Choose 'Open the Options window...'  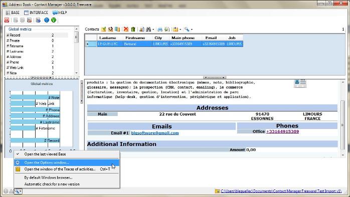click(x=67, y=162)
